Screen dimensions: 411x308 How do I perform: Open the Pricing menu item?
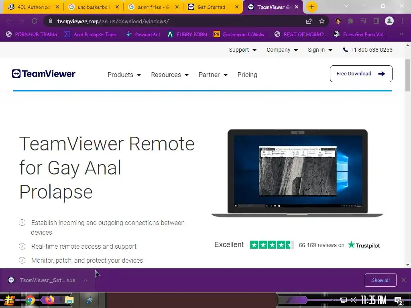(x=247, y=75)
